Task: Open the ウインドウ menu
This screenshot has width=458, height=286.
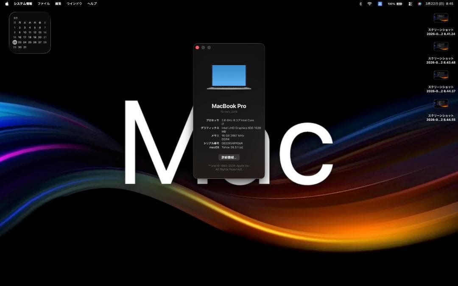Action: tap(74, 4)
